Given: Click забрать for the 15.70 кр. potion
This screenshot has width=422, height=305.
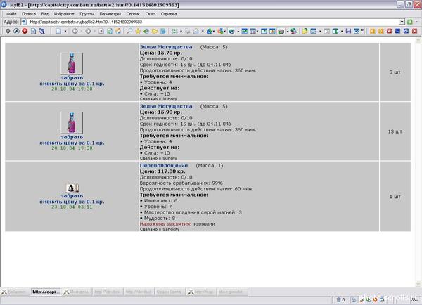Looking at the screenshot, I should tap(72, 78).
